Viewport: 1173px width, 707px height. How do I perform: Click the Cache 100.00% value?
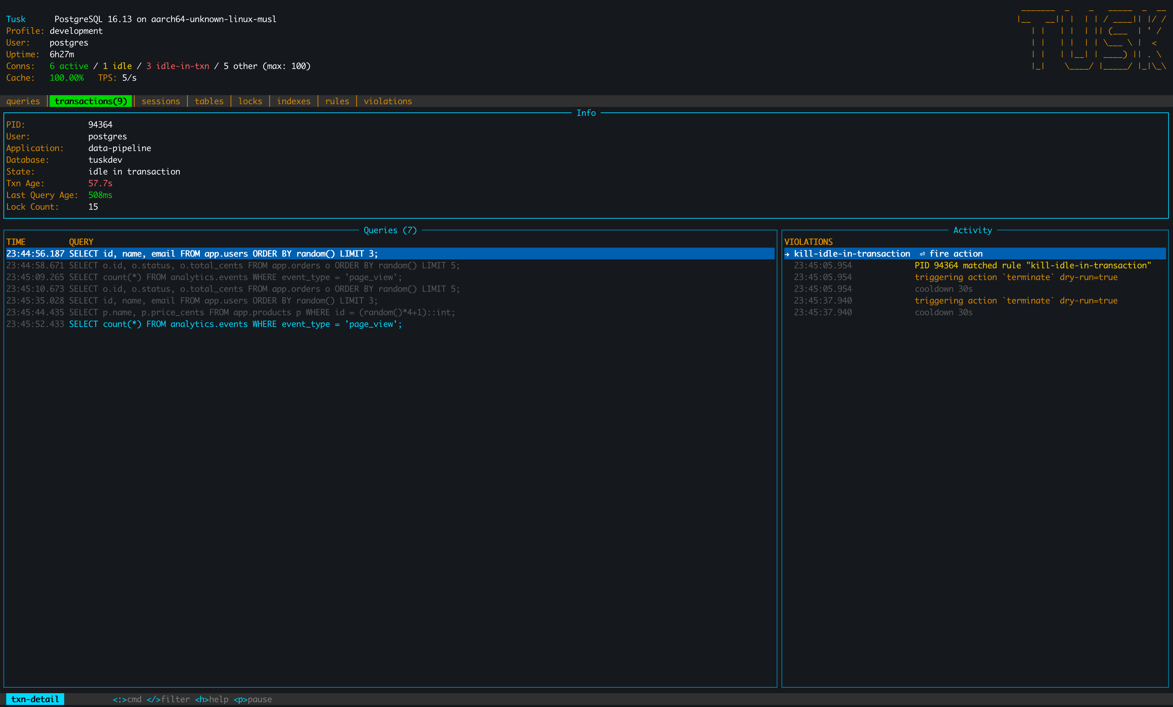pyautogui.click(x=67, y=78)
